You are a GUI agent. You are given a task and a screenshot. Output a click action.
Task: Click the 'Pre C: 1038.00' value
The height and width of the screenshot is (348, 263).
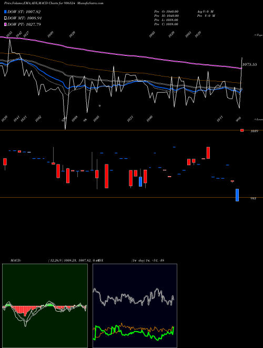tap(166, 24)
